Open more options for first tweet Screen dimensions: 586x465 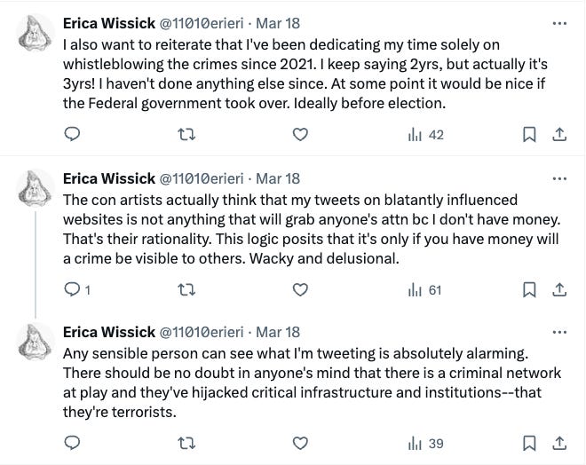[558, 24]
